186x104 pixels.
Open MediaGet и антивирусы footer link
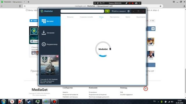70,97
